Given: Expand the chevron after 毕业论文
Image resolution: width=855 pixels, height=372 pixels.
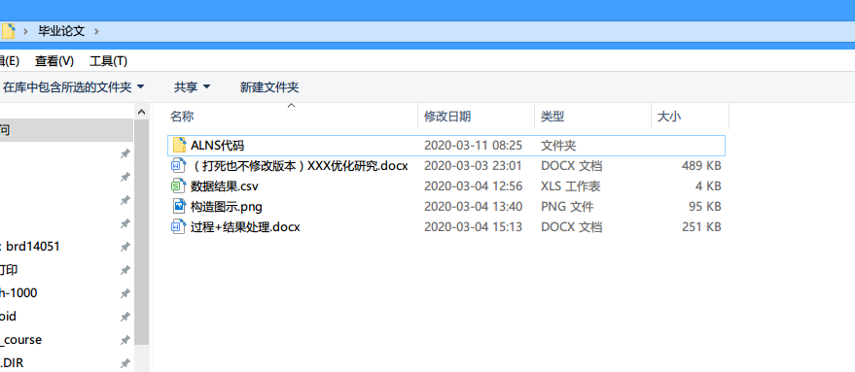Looking at the screenshot, I should click(96, 31).
